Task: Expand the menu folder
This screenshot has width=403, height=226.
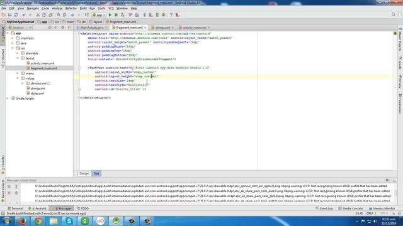Action: click(x=18, y=73)
